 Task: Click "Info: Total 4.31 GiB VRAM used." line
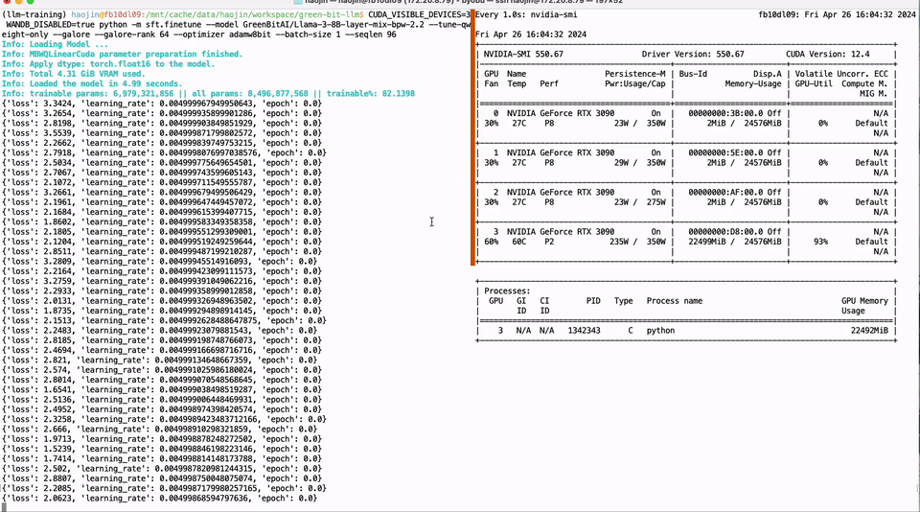tap(73, 74)
